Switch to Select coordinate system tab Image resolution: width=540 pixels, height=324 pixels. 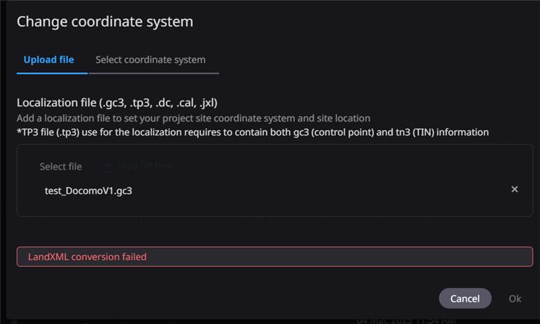pos(150,59)
